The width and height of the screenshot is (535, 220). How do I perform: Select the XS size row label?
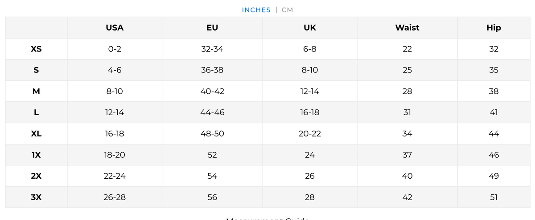[x=36, y=49]
